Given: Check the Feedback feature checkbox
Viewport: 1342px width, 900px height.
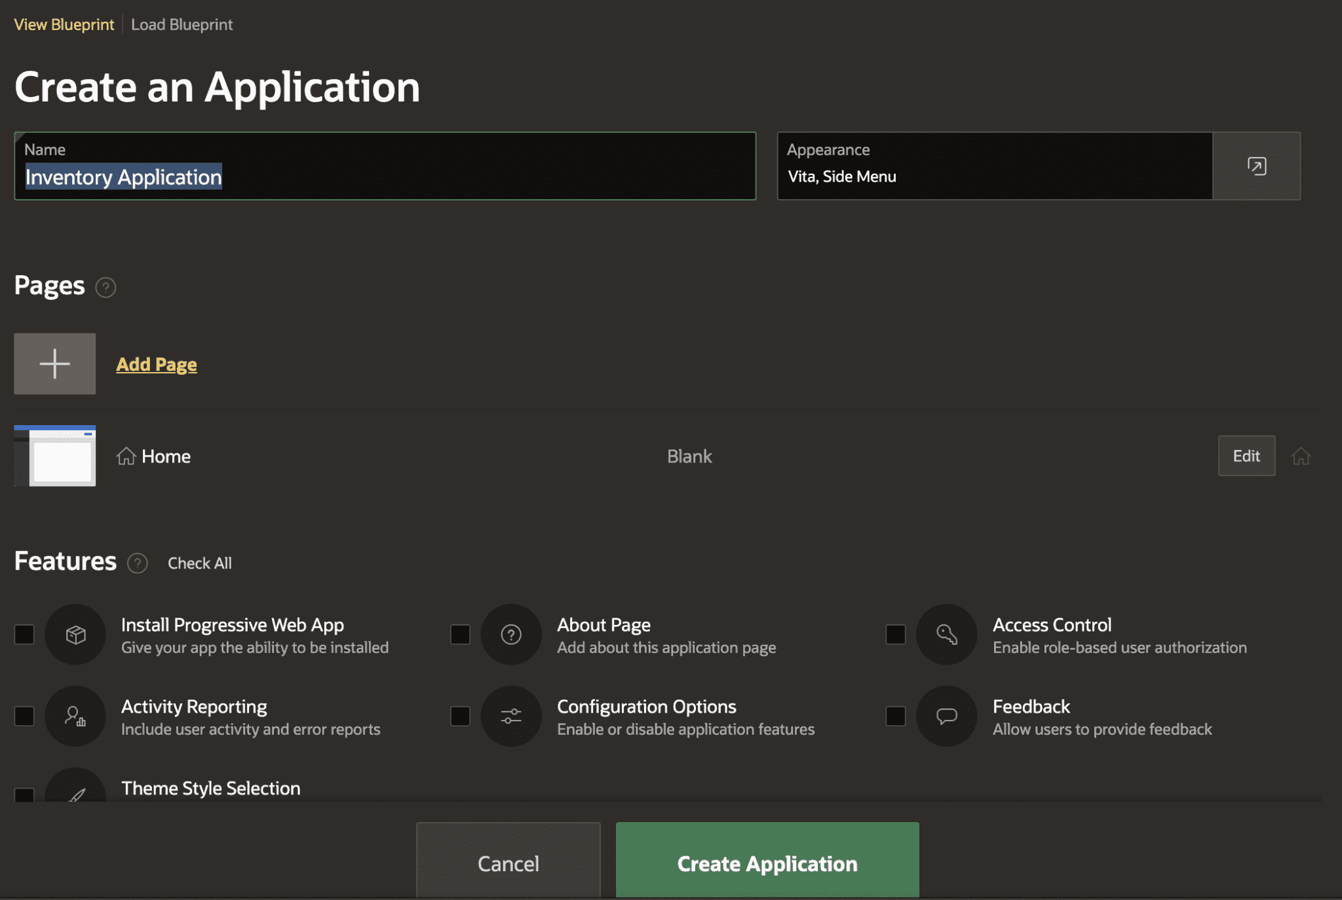Looking at the screenshot, I should click(x=896, y=716).
